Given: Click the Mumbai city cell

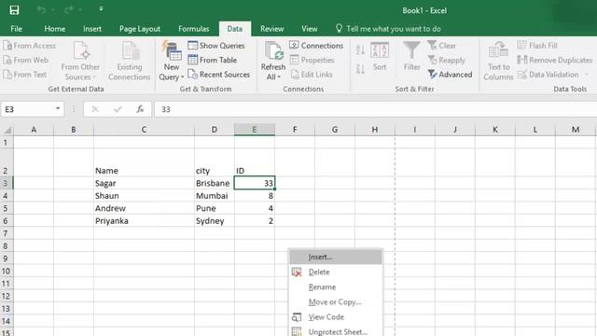Looking at the screenshot, I should point(215,196).
